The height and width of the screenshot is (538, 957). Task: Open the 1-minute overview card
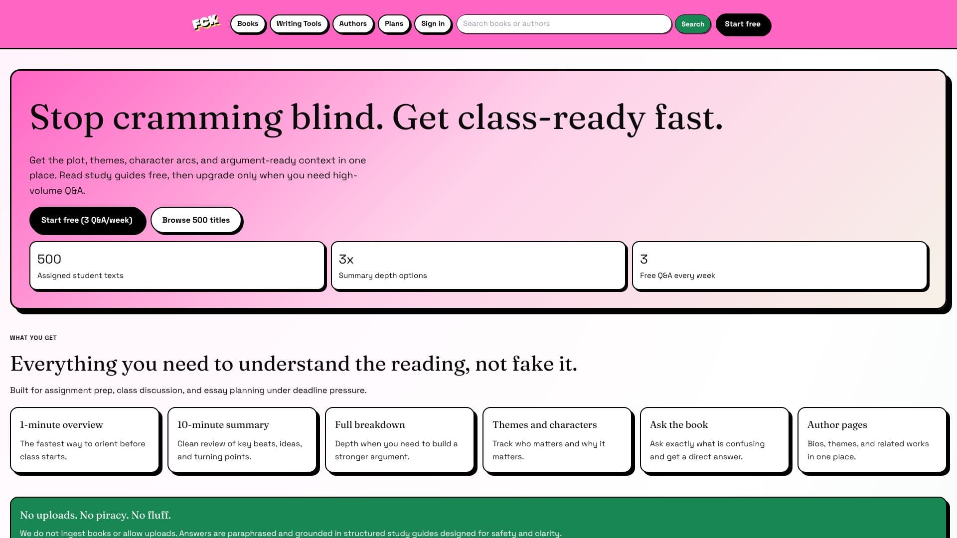click(x=85, y=440)
